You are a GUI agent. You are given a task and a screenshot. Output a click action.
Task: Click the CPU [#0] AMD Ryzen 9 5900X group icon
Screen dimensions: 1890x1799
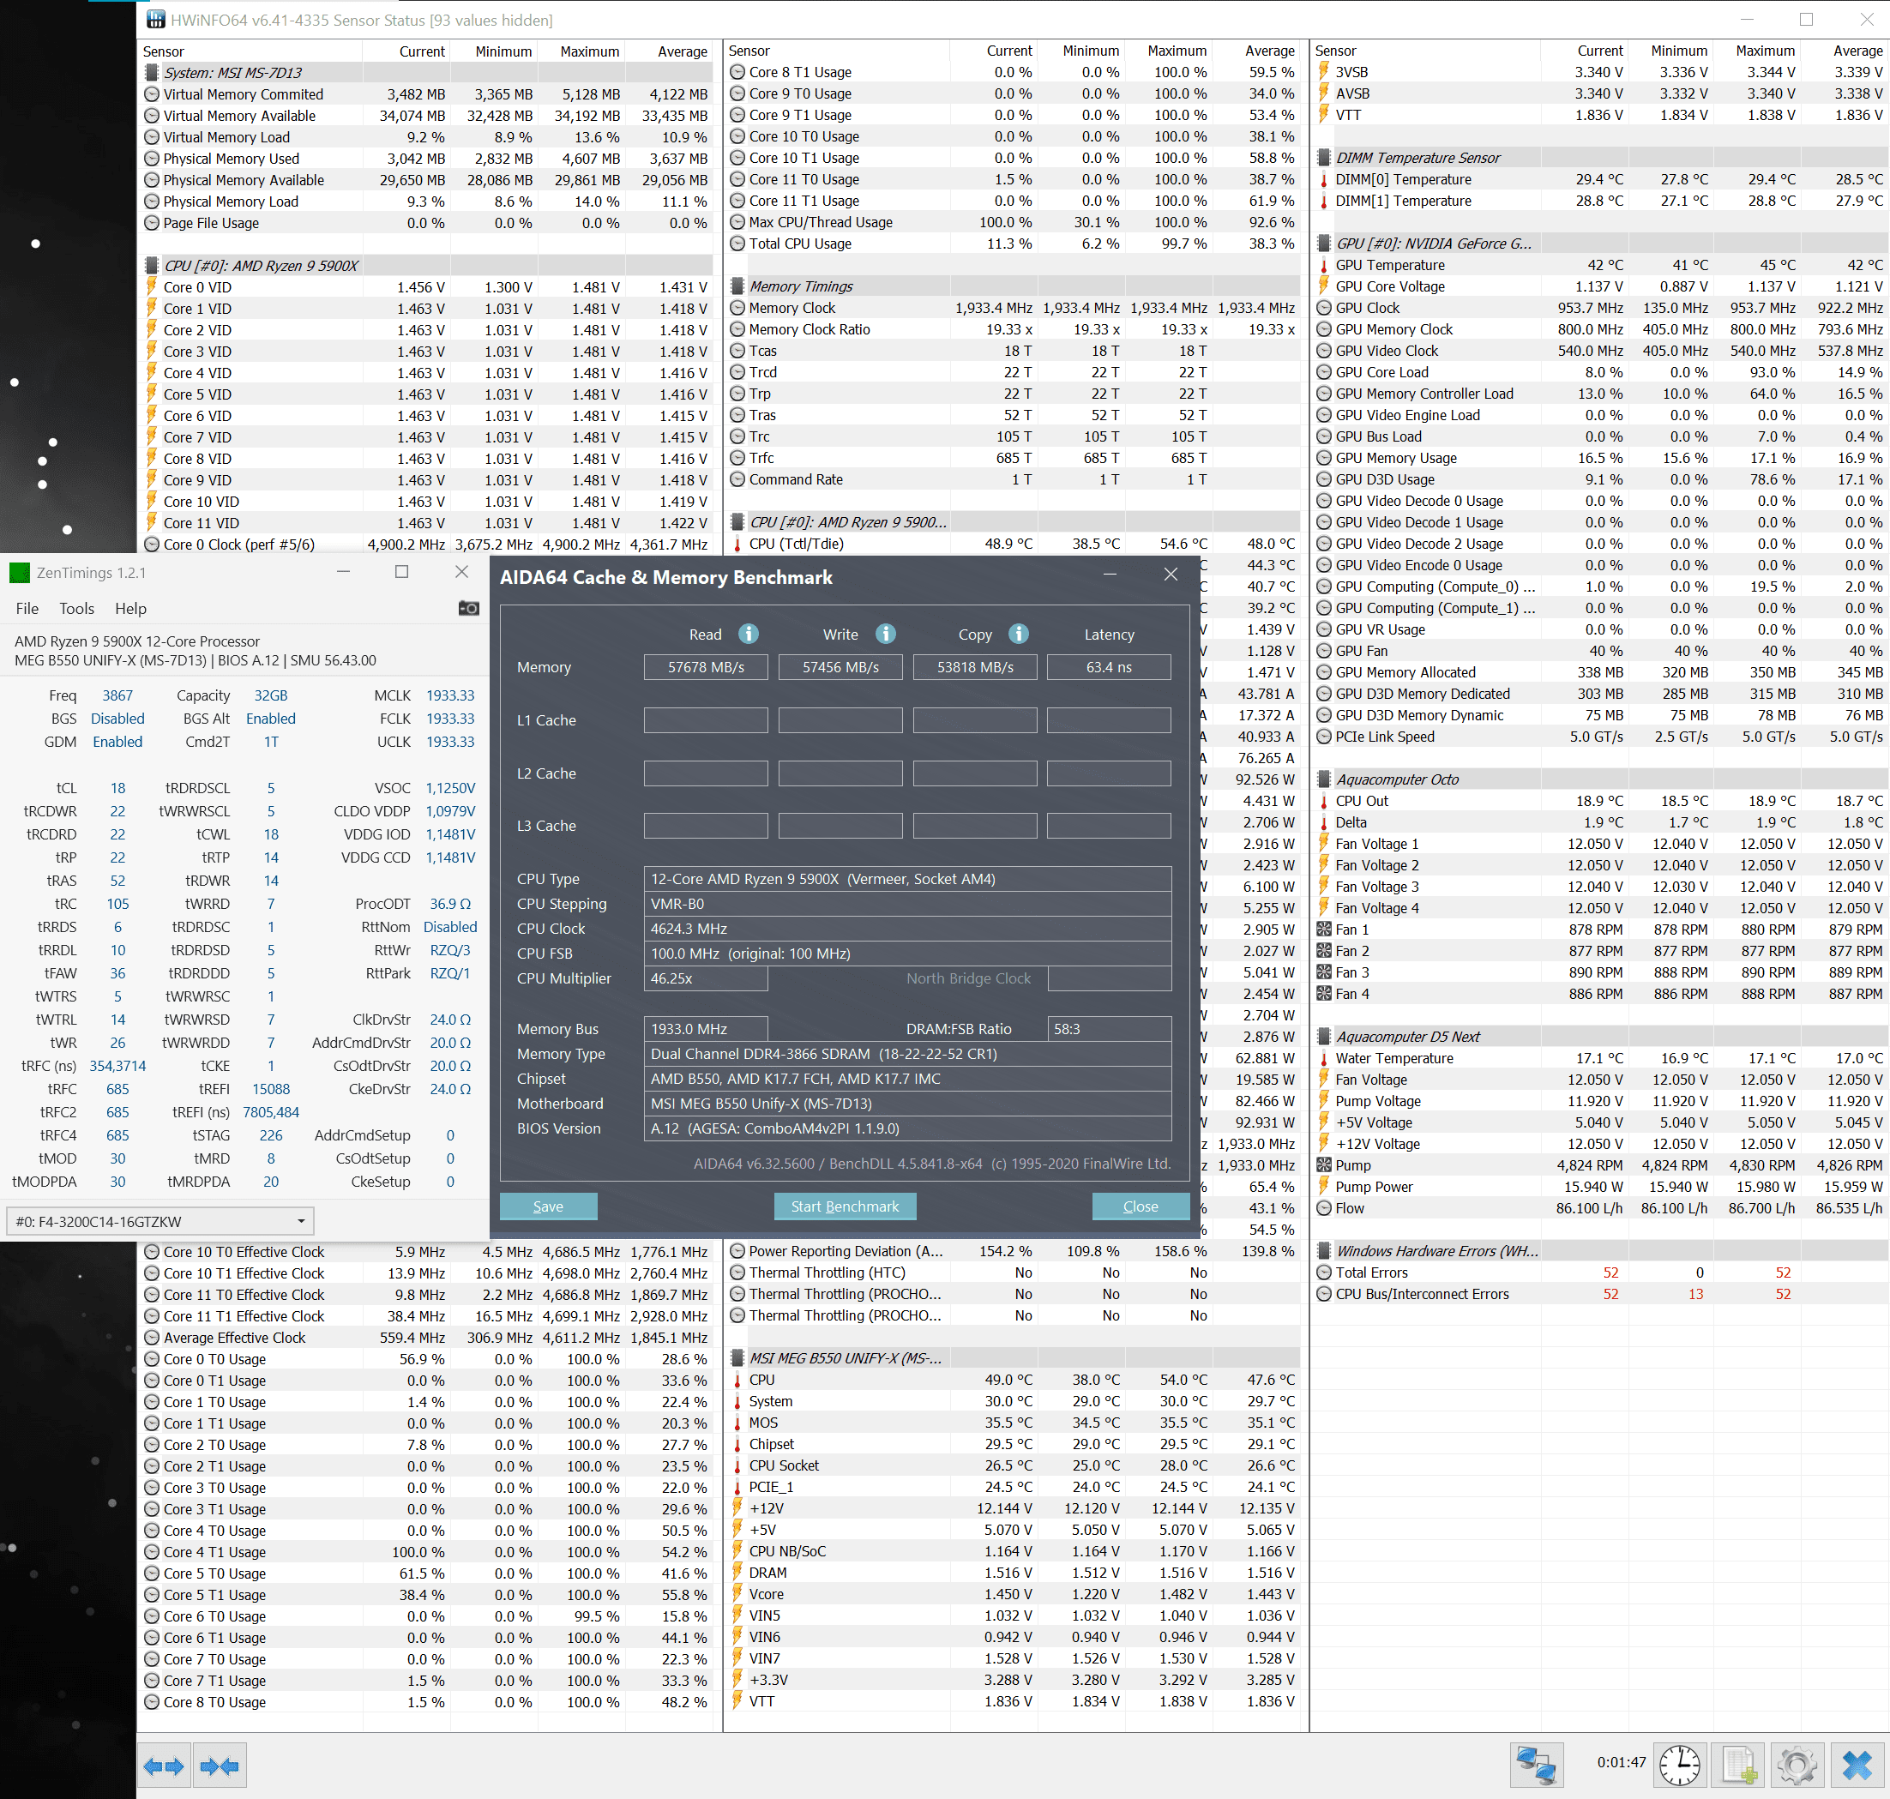(152, 266)
